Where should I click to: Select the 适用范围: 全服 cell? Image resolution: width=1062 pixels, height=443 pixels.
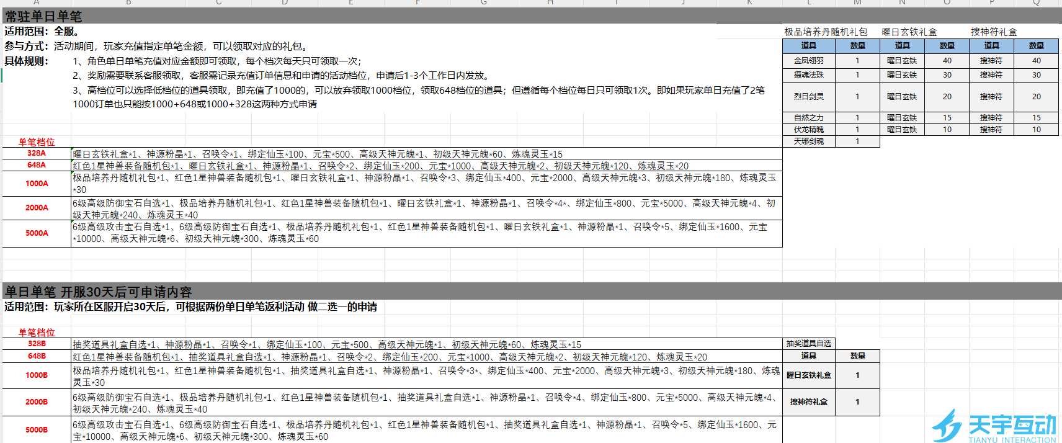tap(42, 31)
